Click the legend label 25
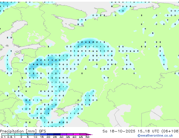The width and height of the screenshot is (179, 138). pyautogui.click(x=55, y=137)
